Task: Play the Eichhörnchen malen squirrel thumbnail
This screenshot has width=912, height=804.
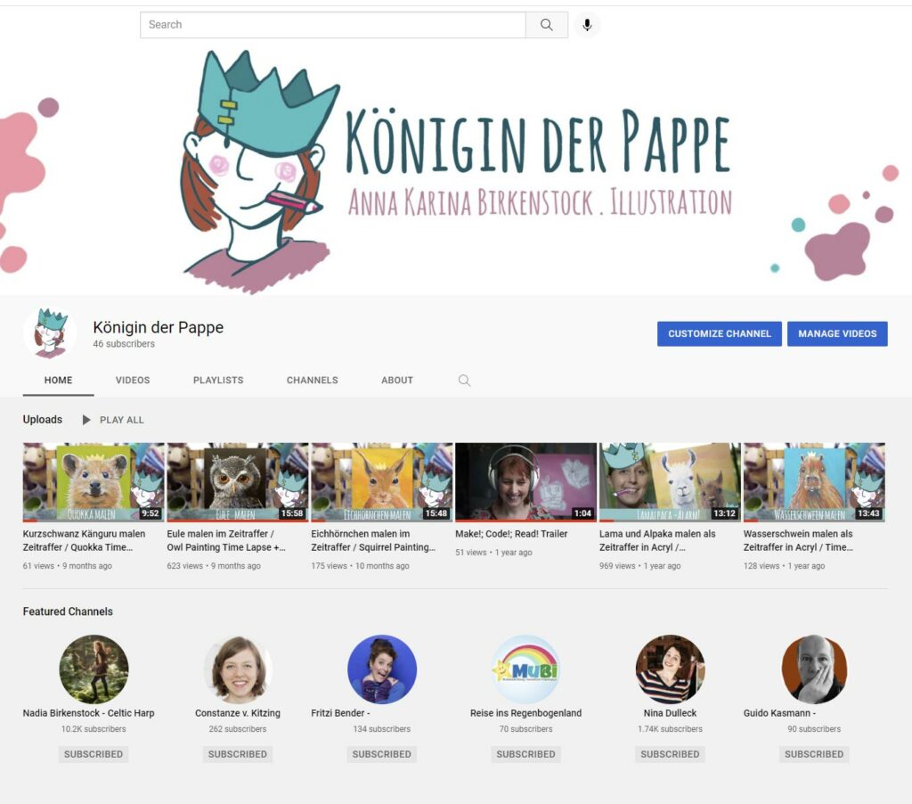Action: 381,482
